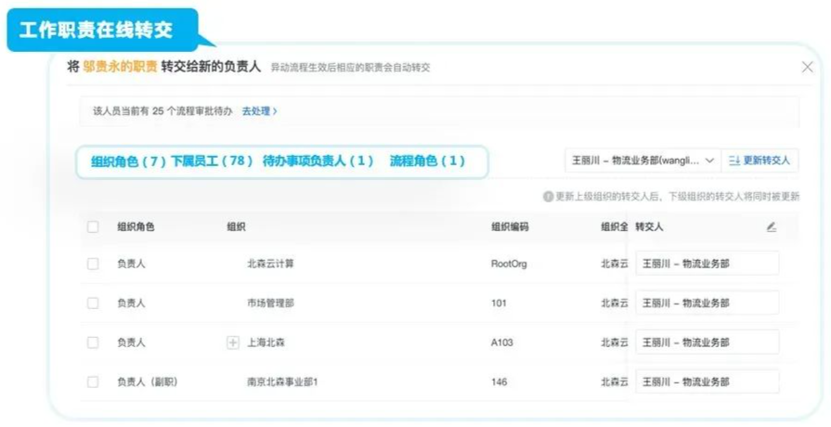Image resolution: width=831 pixels, height=427 pixels.
Task: Click the 转交人 column header
Action: [x=649, y=226]
